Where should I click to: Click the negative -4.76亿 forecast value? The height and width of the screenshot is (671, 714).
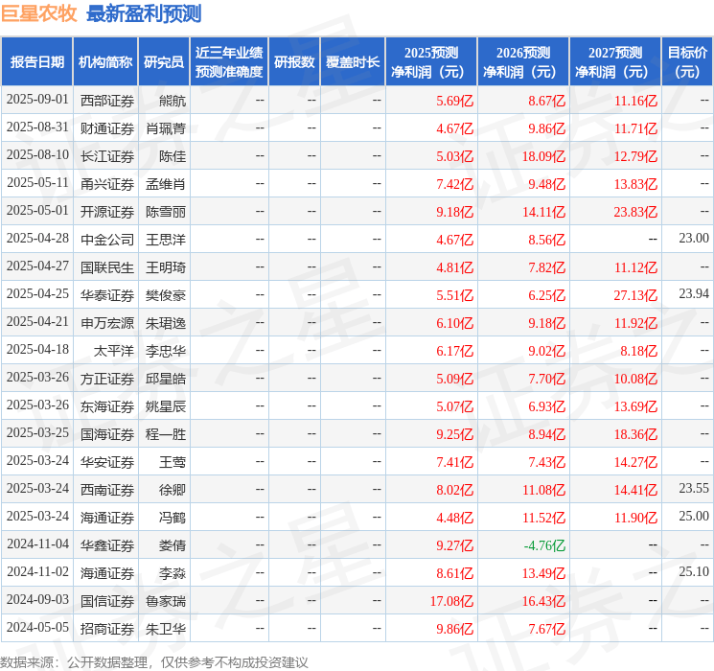[544, 545]
